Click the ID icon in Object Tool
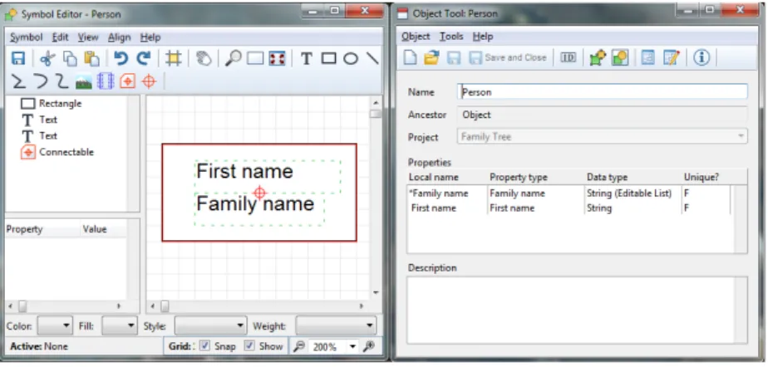768x367 pixels. click(x=569, y=58)
